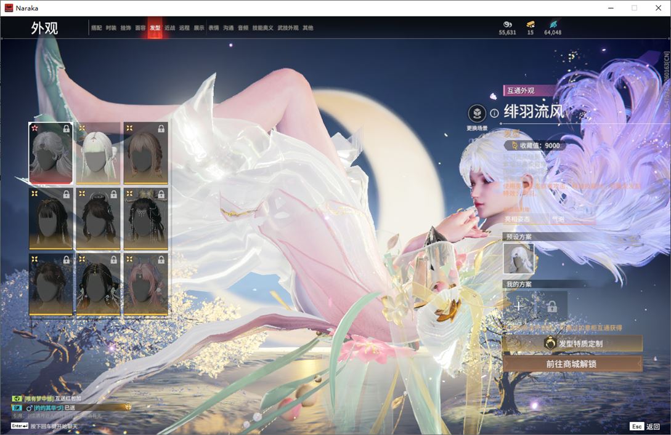The image size is (671, 435).
Task: Open the 挂饰 tab
Action: [125, 28]
